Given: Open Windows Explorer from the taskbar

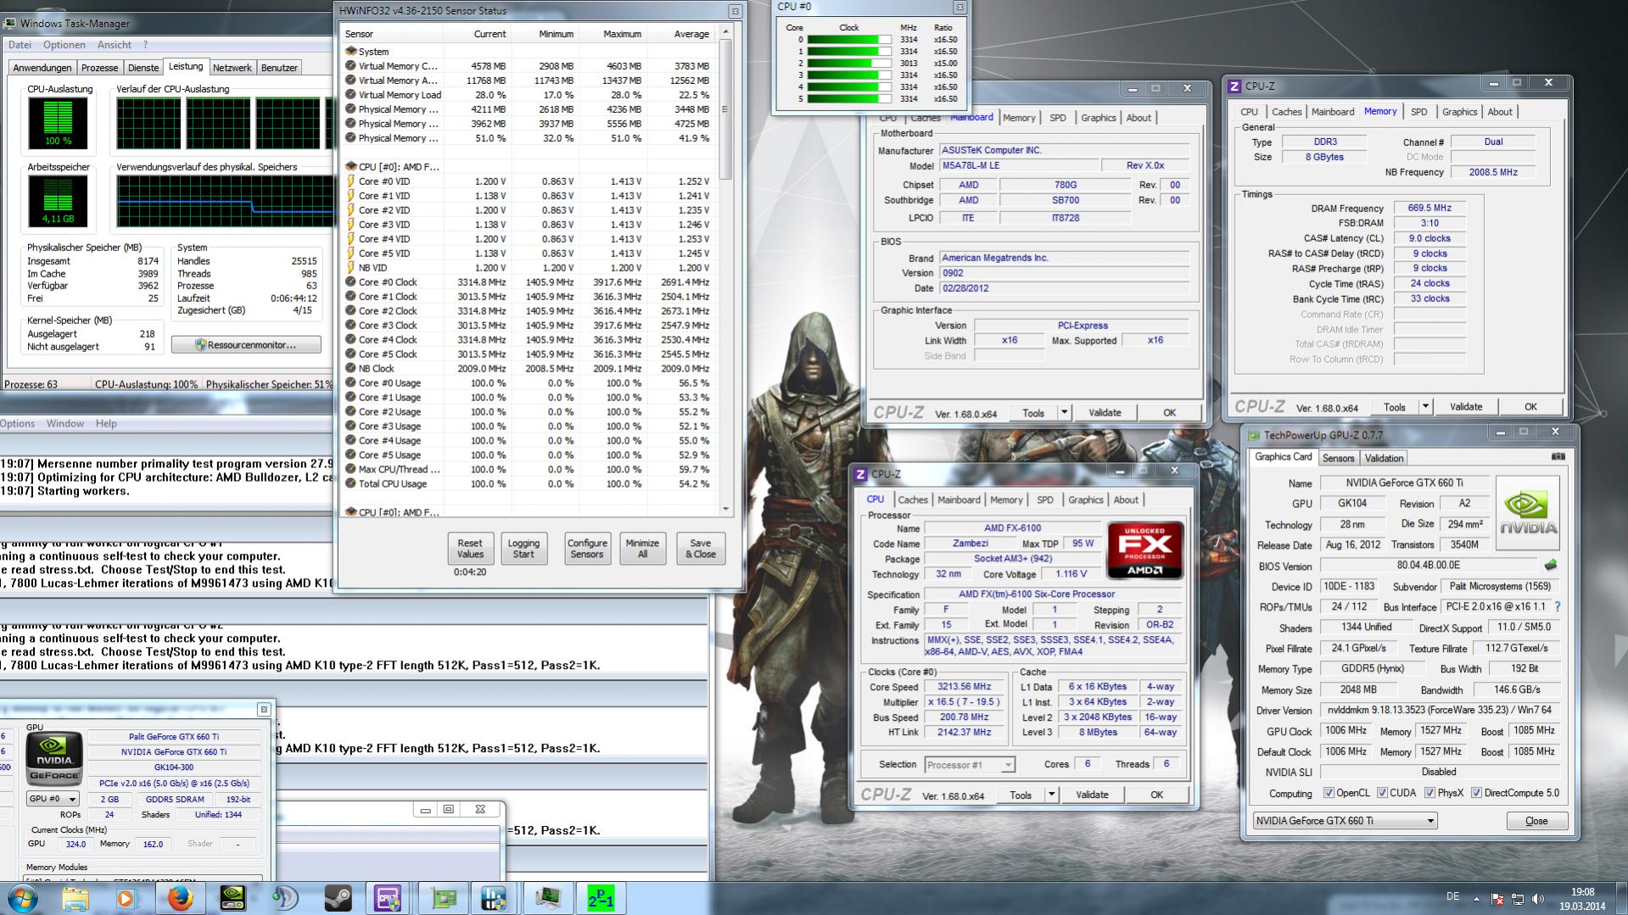Looking at the screenshot, I should click(75, 899).
